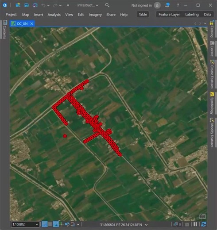The width and height of the screenshot is (217, 230).
Task: Refresh the map view
Action: [x=203, y=224]
